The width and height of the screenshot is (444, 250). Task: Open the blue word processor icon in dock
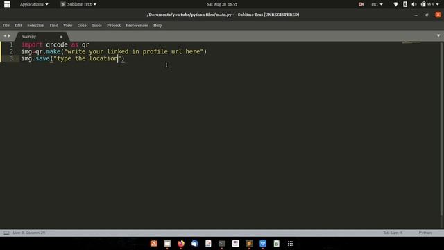coord(263,244)
